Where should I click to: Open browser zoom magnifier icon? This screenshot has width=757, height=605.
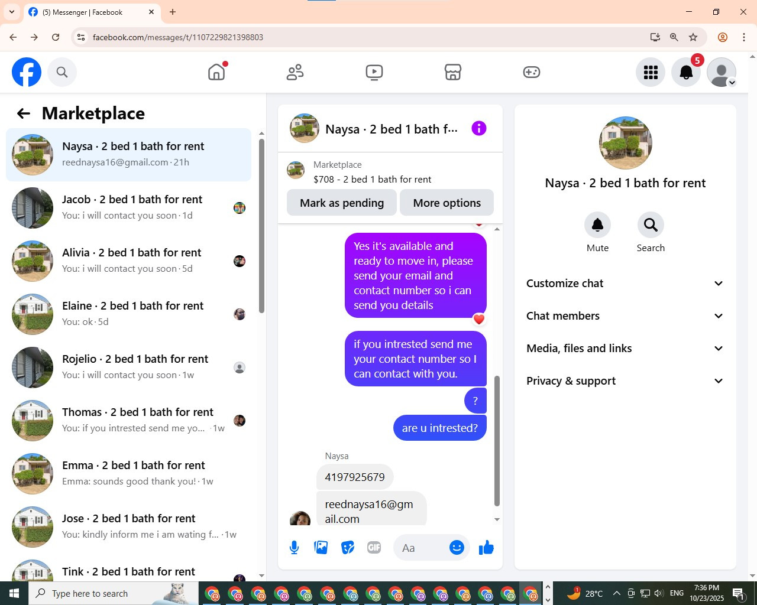(674, 37)
